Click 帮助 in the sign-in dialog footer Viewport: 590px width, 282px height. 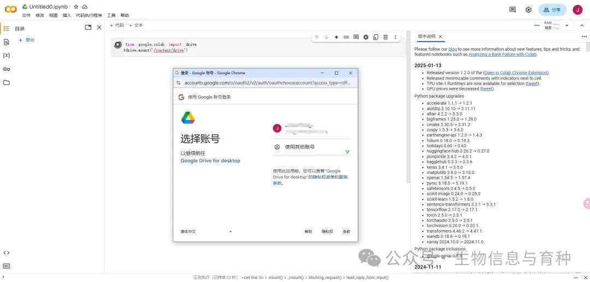point(308,232)
